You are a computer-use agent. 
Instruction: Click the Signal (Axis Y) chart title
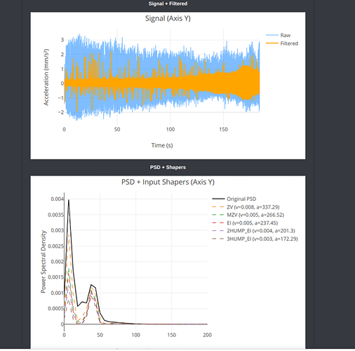168,18
